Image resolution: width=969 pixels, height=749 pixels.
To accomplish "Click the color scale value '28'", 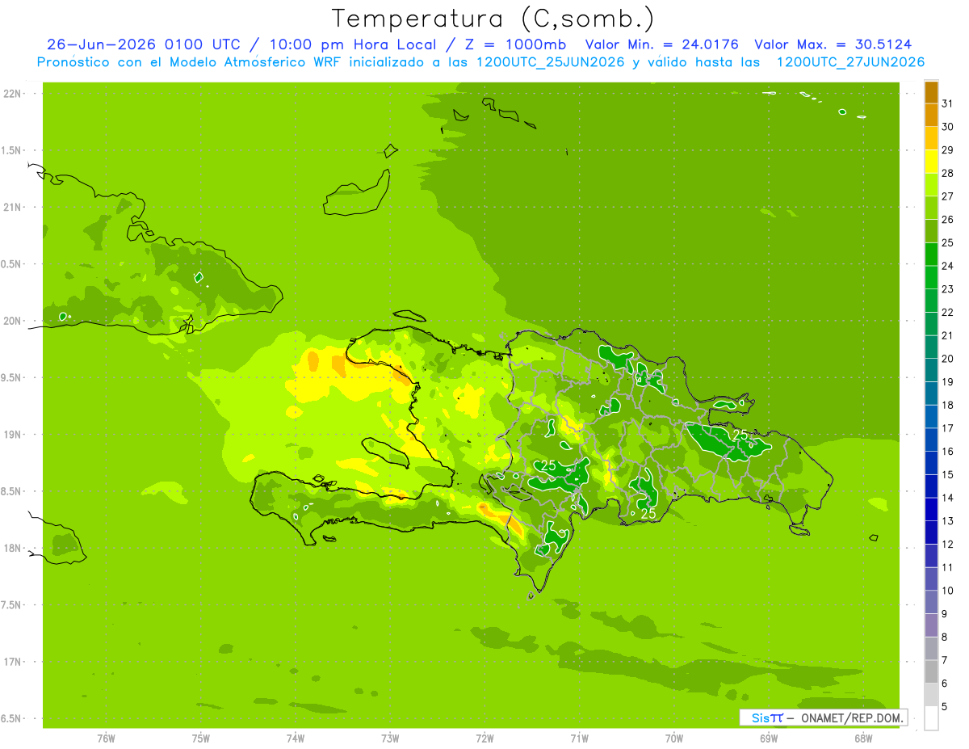I will (947, 173).
